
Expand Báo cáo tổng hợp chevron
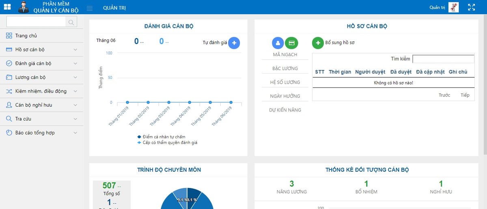click(x=75, y=133)
